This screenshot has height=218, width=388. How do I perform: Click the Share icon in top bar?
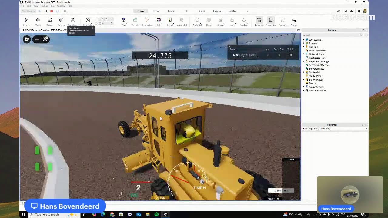point(338,11)
